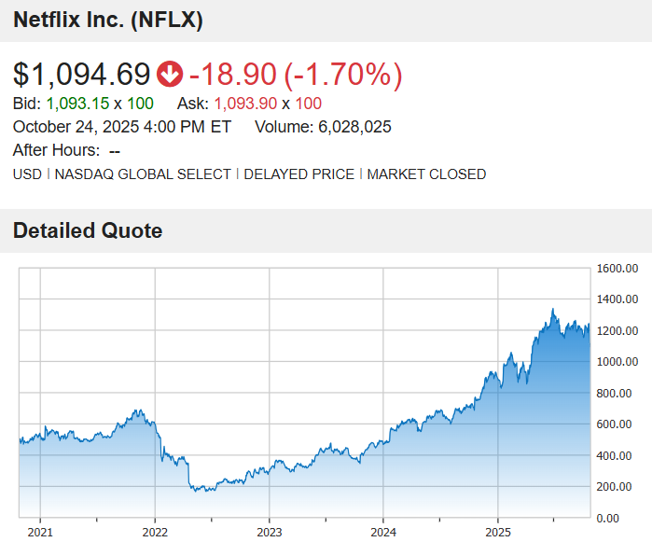Click the DELAYED PRICE label
This screenshot has height=542, width=652.
click(x=298, y=174)
